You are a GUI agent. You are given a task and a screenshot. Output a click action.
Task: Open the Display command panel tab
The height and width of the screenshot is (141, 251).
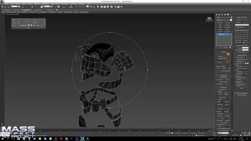tap(228, 14)
